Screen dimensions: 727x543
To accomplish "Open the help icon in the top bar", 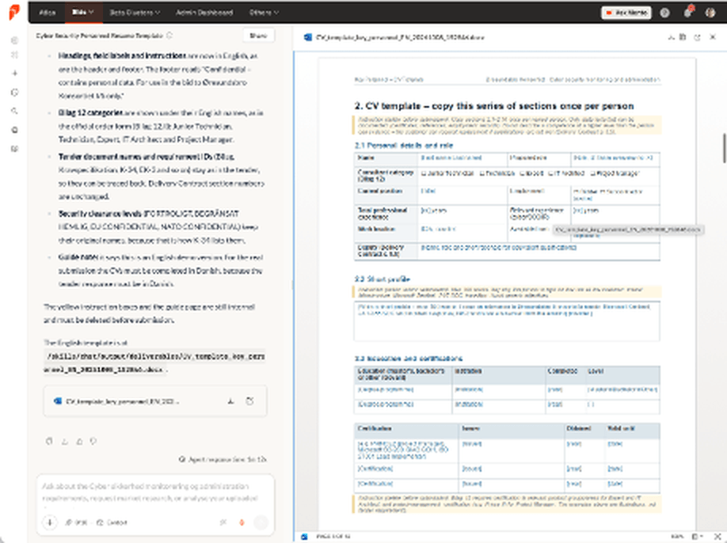I will [664, 13].
